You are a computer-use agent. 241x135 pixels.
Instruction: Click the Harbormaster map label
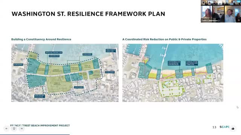[54, 56]
